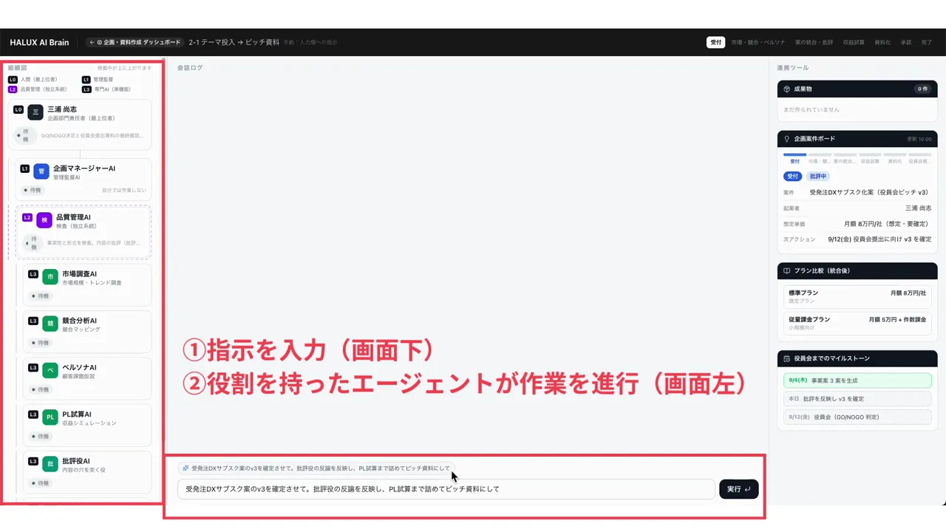Click the プラン比較 panel icon
The height and width of the screenshot is (532, 946).
(x=788, y=270)
